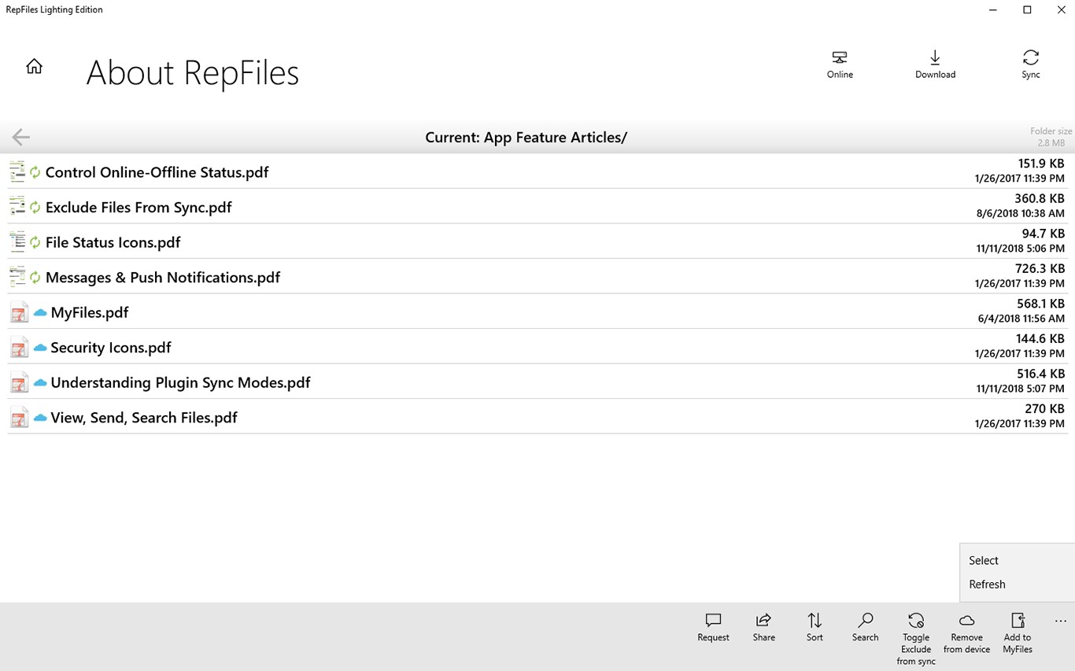Click the 11/11/2018 5:07 PM date

click(1021, 389)
